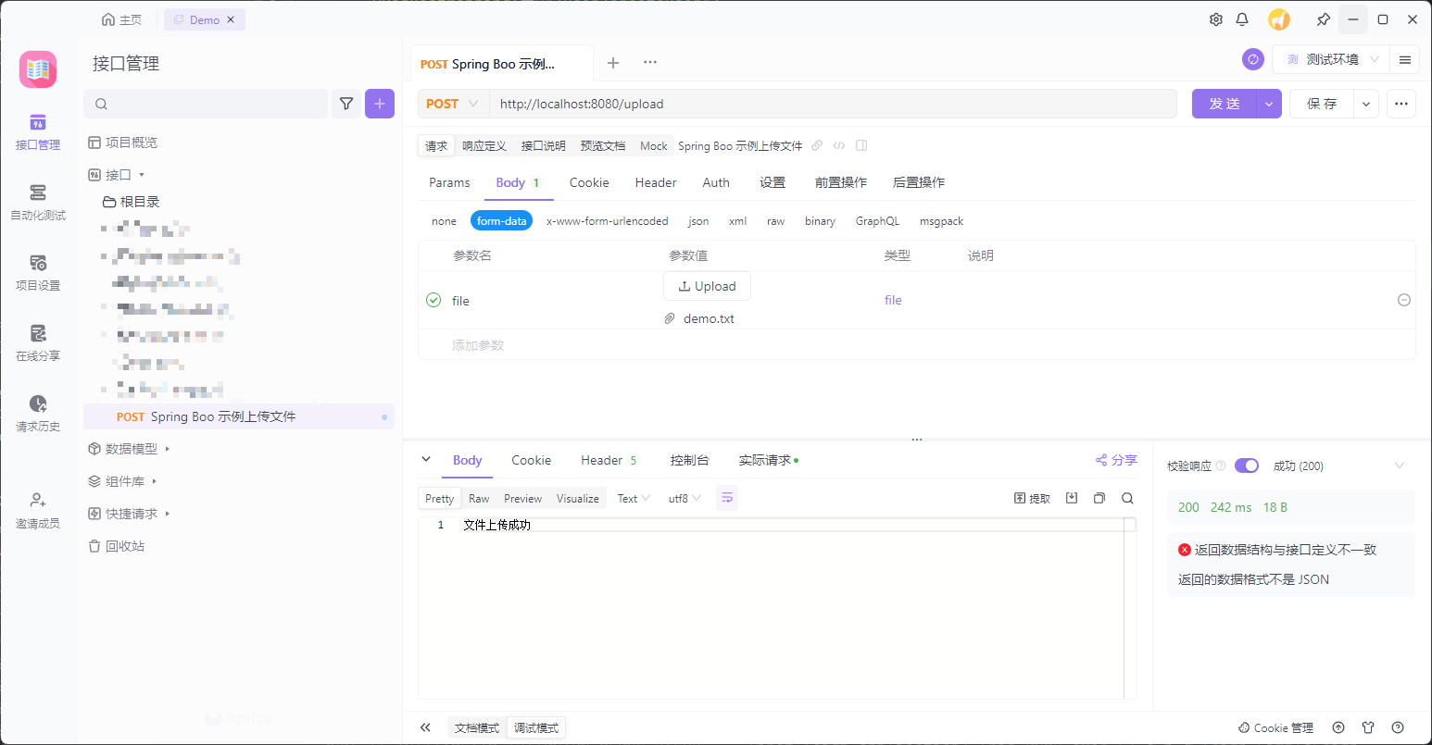The width and height of the screenshot is (1432, 745).
Task: Open the 测试环境 environment dropdown
Action: coord(1331,59)
